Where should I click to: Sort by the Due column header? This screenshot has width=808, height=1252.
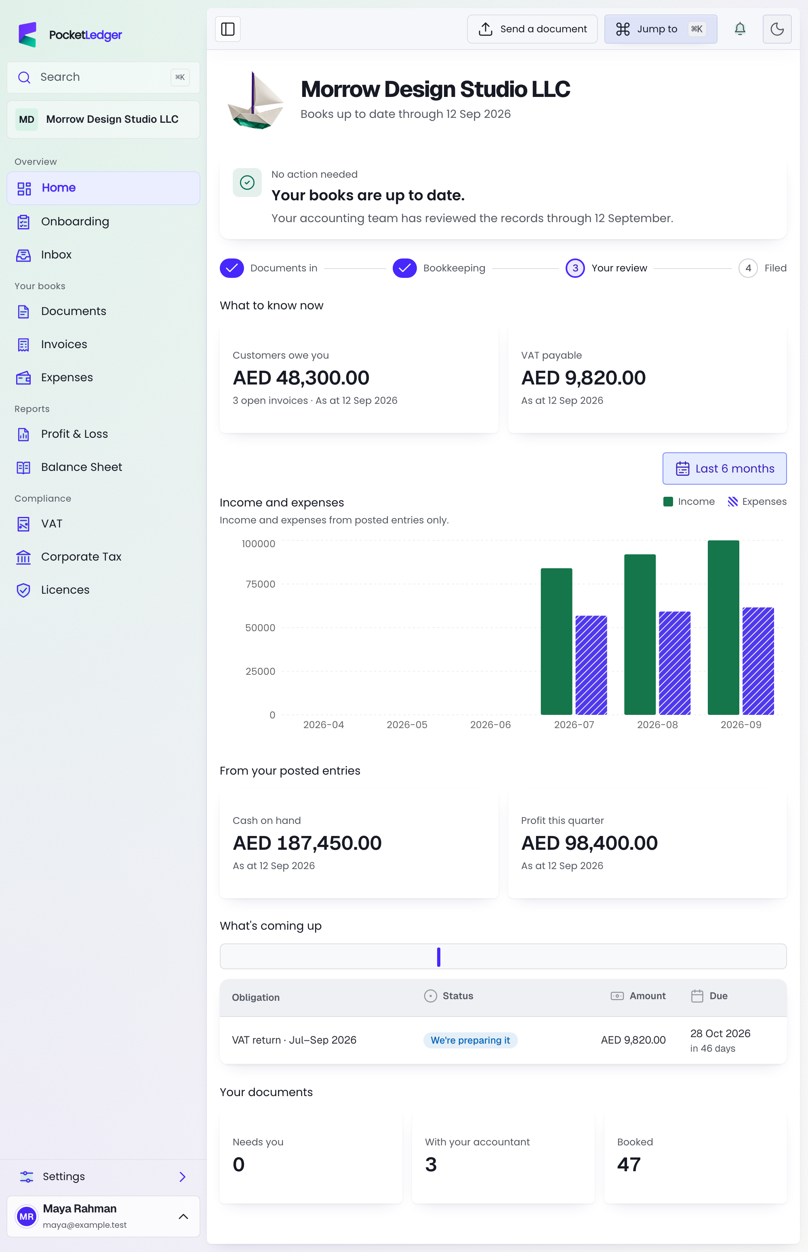(x=709, y=996)
